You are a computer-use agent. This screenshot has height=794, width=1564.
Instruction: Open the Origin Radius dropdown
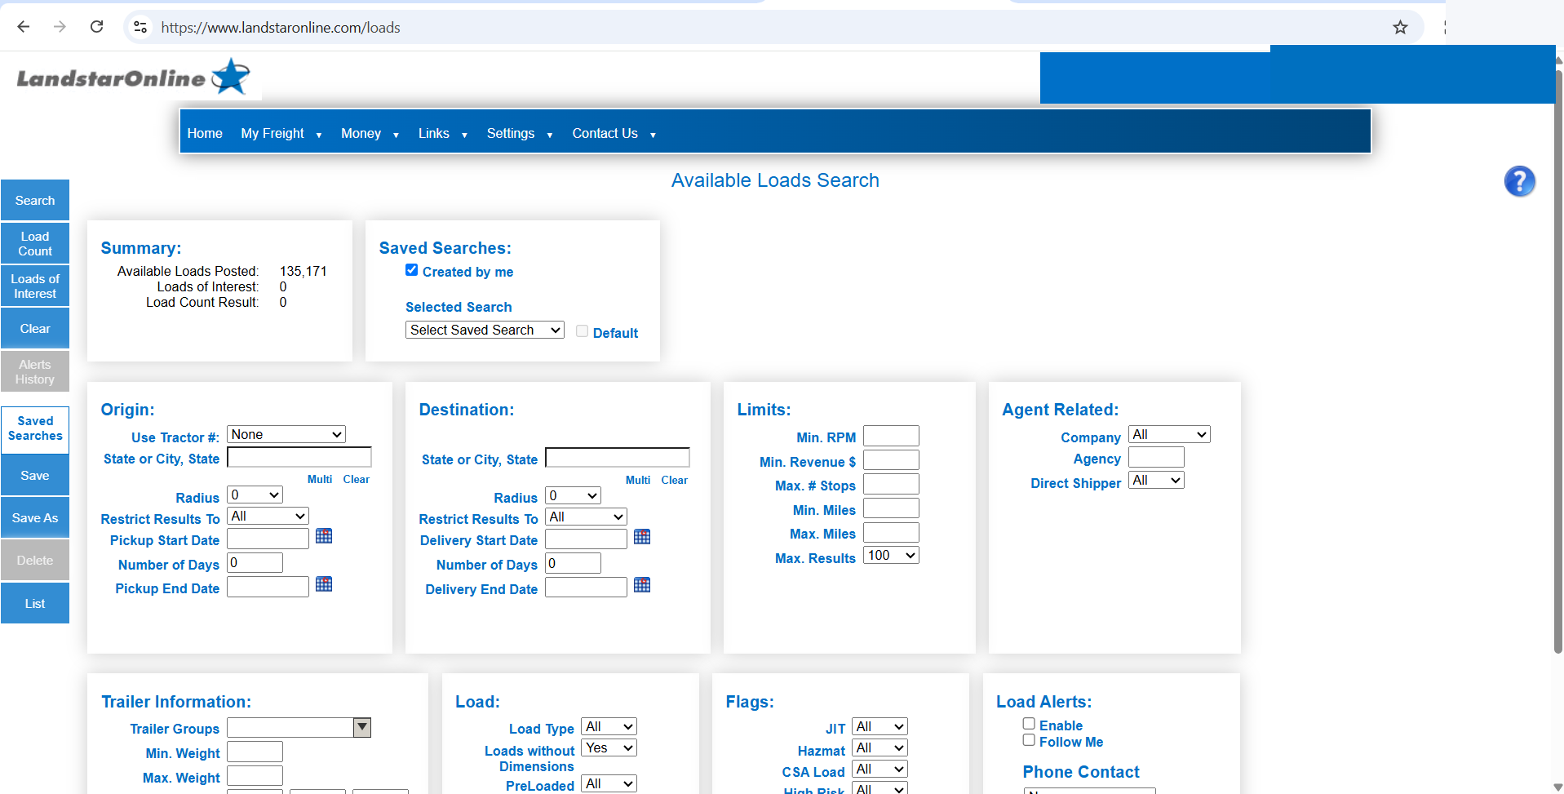(255, 495)
